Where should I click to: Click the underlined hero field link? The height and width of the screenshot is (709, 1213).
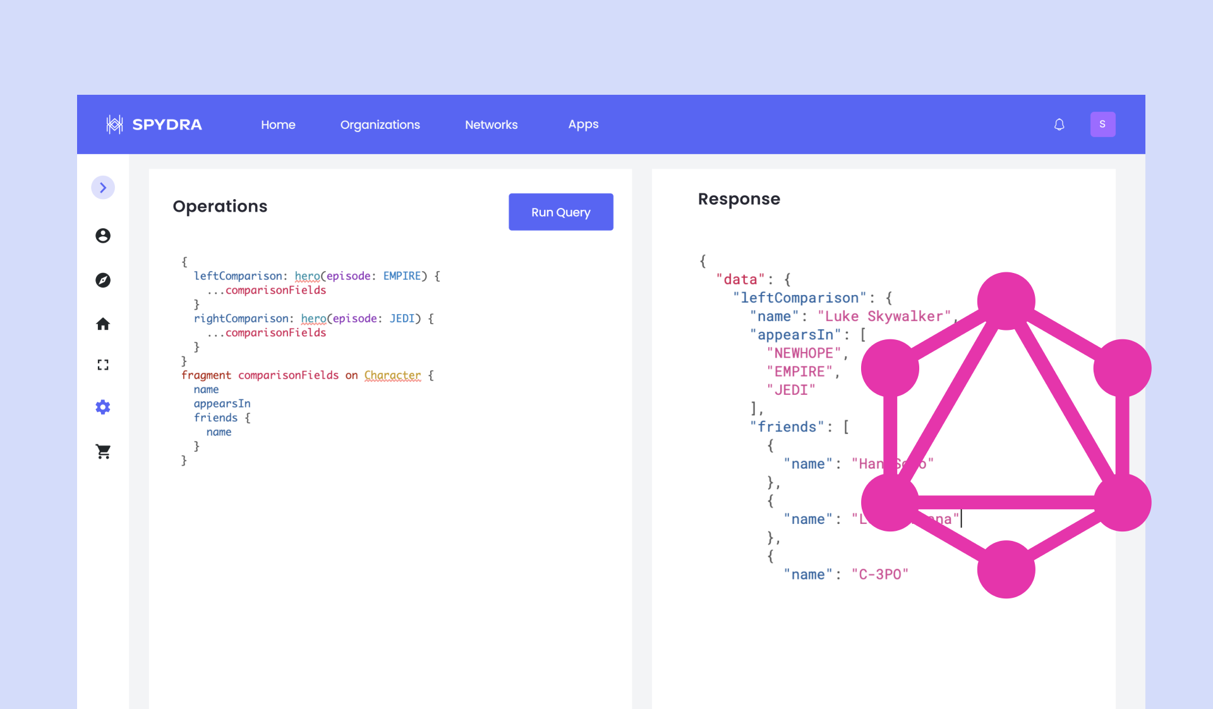click(308, 276)
